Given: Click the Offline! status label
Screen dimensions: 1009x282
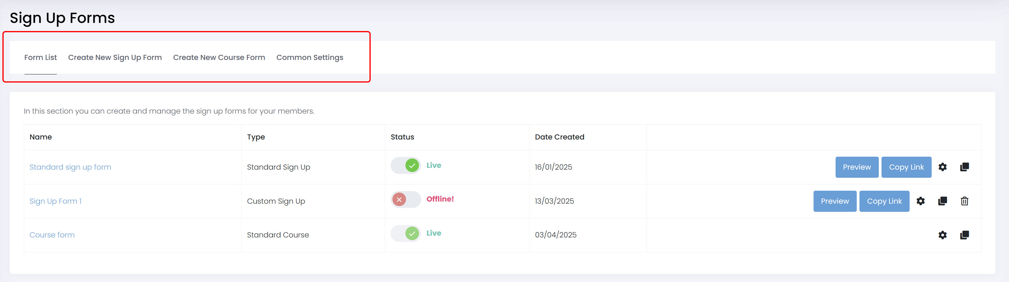Looking at the screenshot, I should click(440, 199).
